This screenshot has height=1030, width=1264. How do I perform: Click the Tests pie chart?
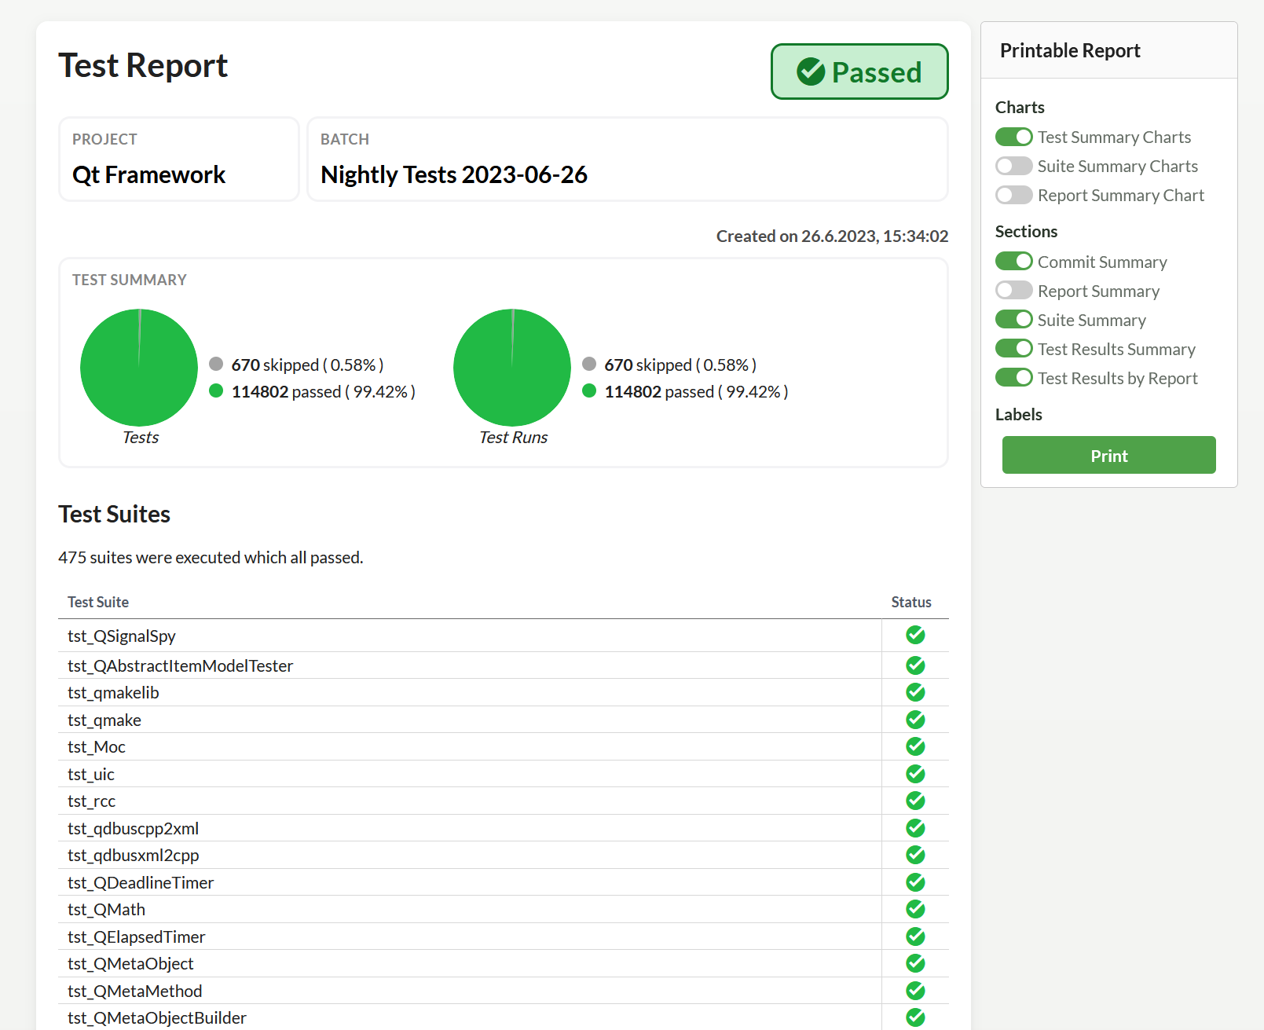(138, 367)
